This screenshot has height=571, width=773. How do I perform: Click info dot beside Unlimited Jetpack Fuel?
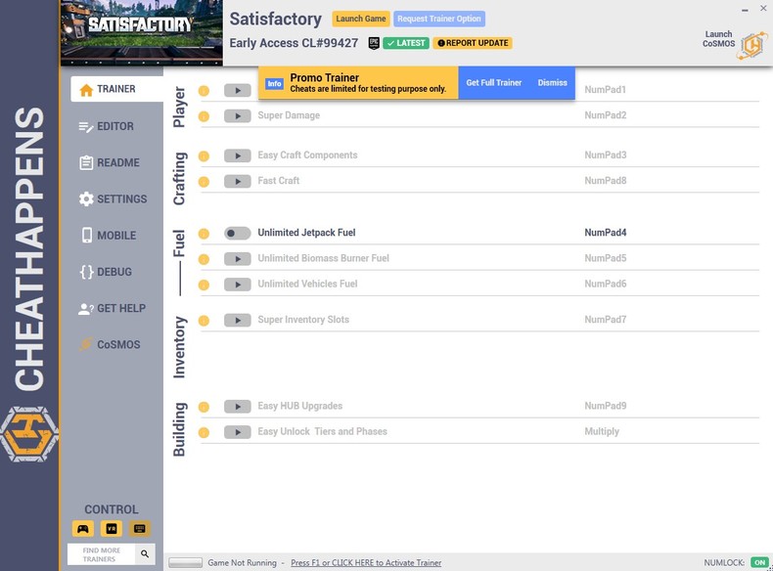coord(204,234)
